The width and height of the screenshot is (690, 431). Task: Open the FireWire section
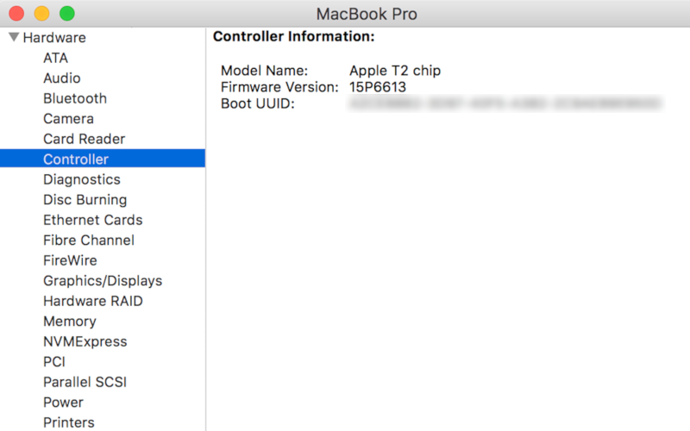click(70, 260)
